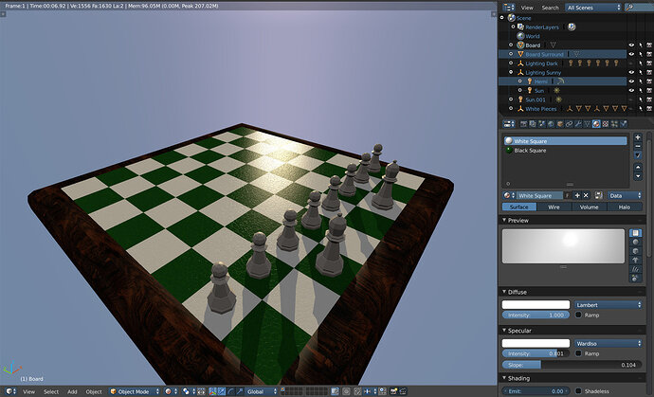Set preview type to monkey
Viewport: 654px width, 397px height.
635,260
